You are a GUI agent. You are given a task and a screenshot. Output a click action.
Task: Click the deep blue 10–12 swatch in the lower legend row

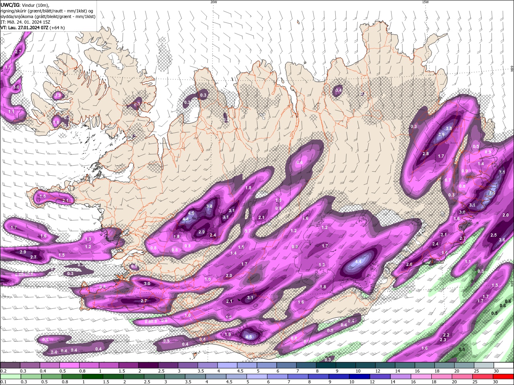[360, 377]
